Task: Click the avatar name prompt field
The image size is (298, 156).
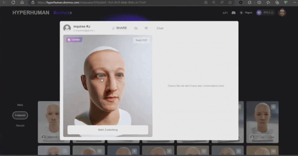Action: pos(108,130)
